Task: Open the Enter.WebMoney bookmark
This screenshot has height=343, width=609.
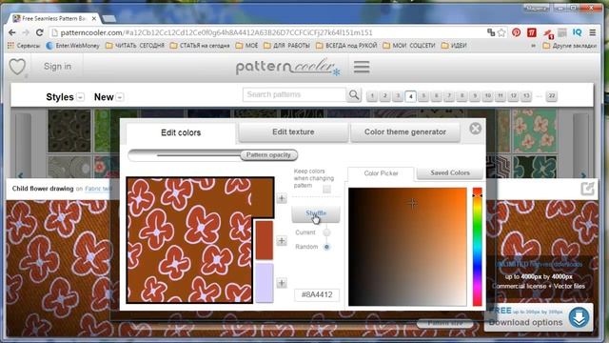Action: [x=72, y=46]
